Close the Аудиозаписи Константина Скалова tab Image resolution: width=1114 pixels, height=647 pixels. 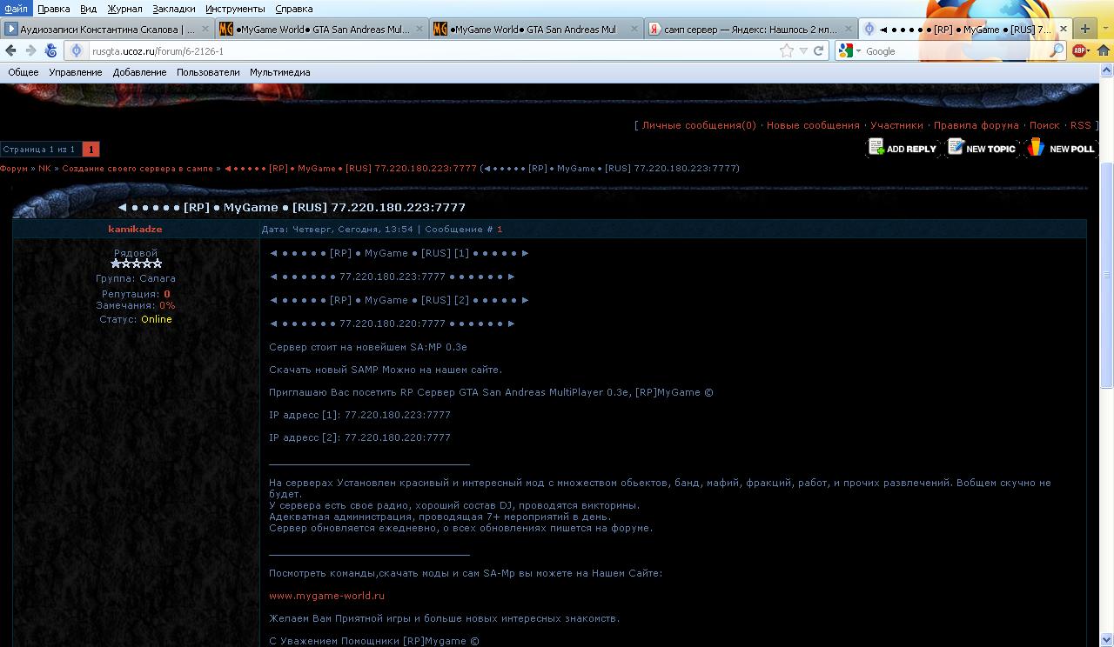pos(205,29)
